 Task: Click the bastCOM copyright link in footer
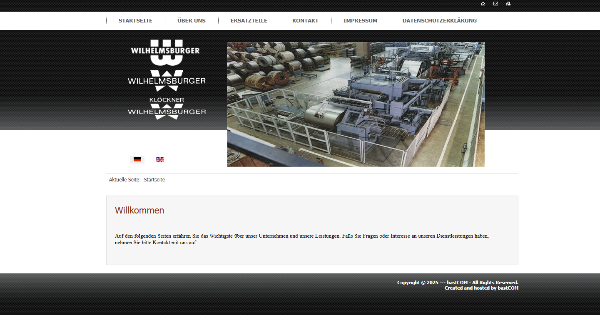(x=458, y=283)
